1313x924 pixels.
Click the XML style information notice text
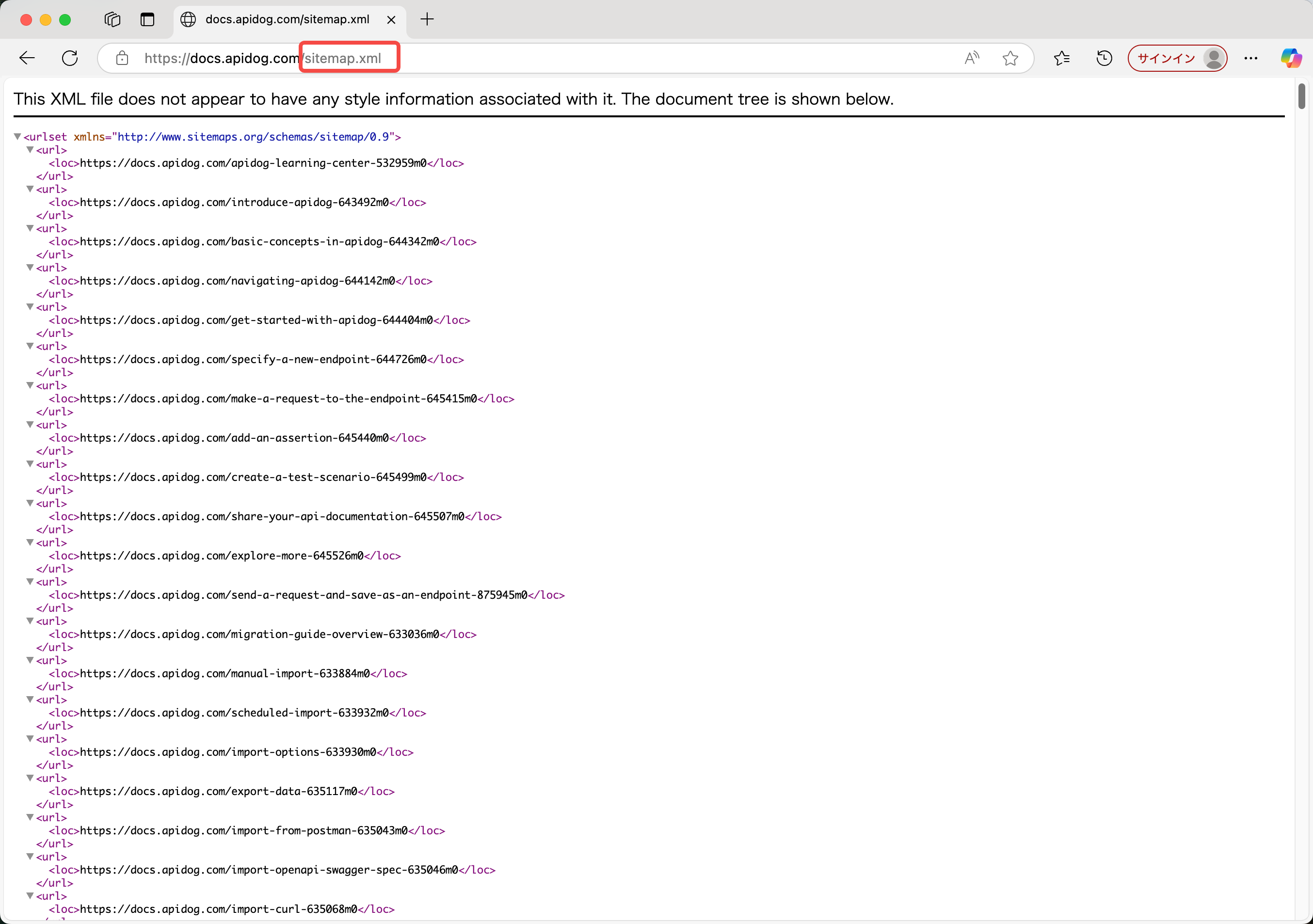453,99
